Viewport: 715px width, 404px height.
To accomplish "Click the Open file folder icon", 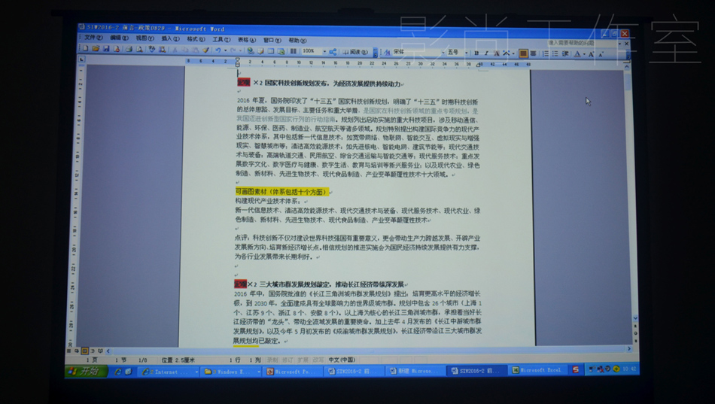I will (x=96, y=50).
